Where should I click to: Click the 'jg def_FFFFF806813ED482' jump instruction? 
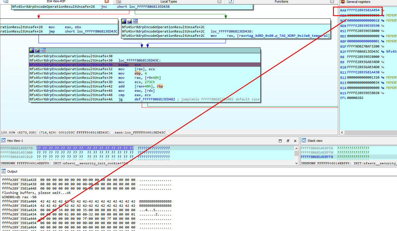(x=147, y=99)
